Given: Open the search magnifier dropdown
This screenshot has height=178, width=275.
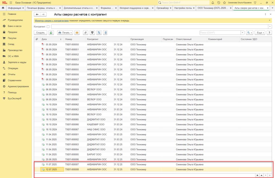Looking at the screenshot, I should pyautogui.click(x=249, y=33).
